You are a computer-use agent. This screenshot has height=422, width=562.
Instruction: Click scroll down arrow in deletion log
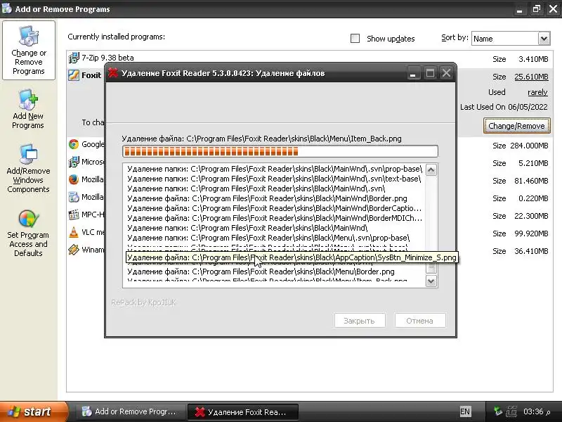[431, 281]
